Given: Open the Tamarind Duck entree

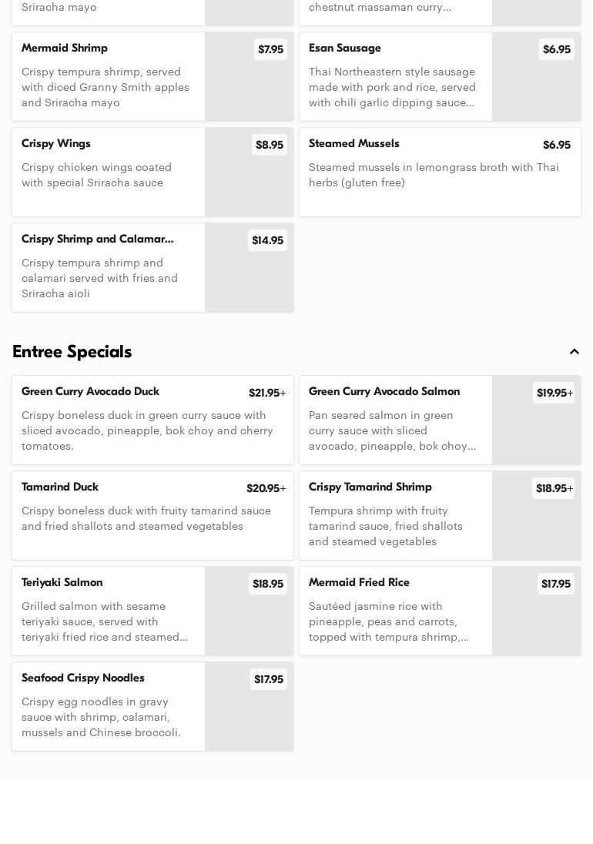Looking at the screenshot, I should click(152, 516).
